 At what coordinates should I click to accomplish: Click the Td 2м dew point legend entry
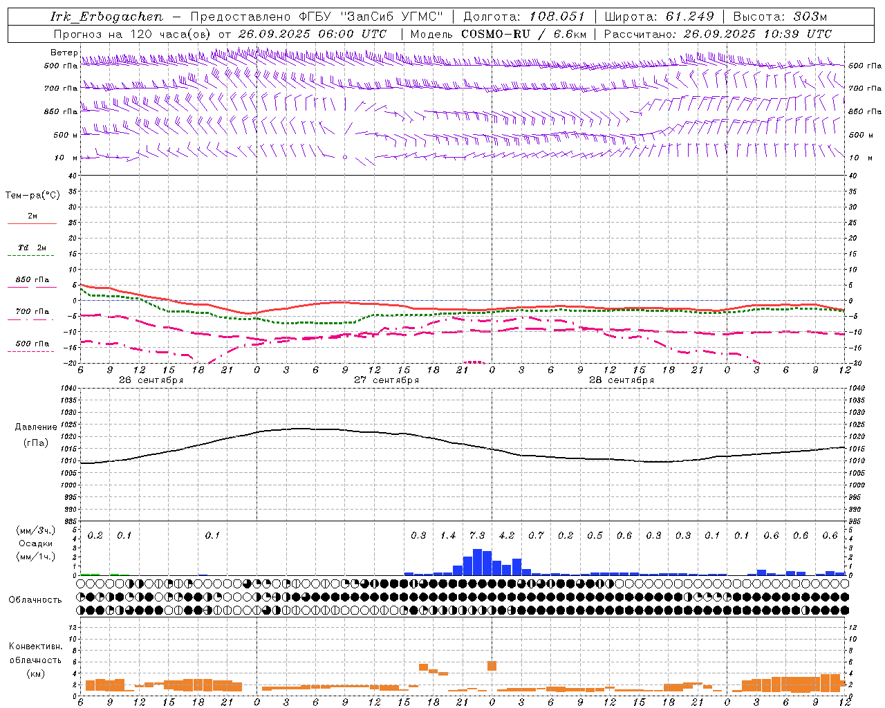(x=32, y=248)
